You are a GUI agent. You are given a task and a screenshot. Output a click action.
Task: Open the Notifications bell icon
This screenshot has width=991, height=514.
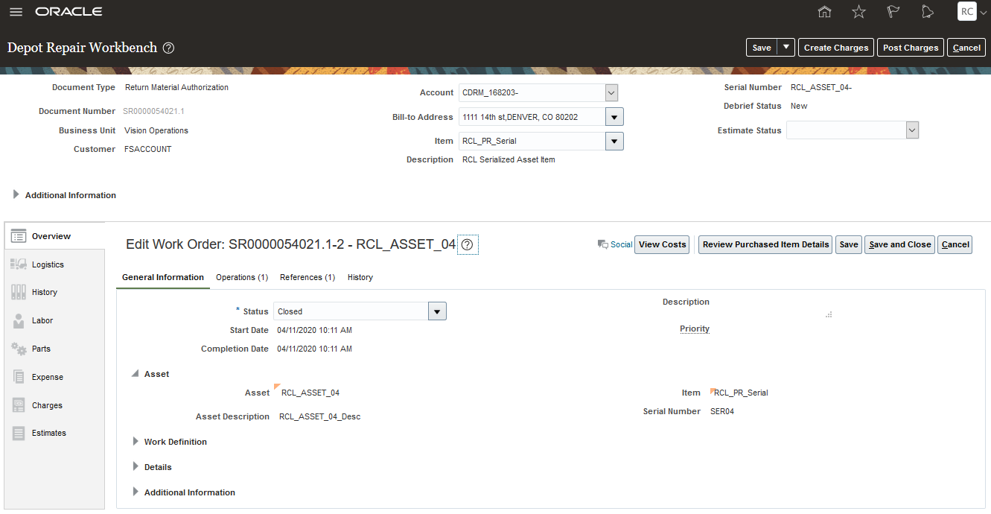[x=927, y=12]
